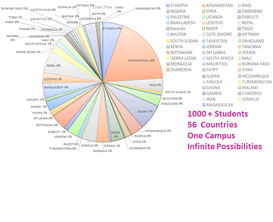Click the PALESTINE legend entry text
The image size is (273, 222).
(x=180, y=17)
